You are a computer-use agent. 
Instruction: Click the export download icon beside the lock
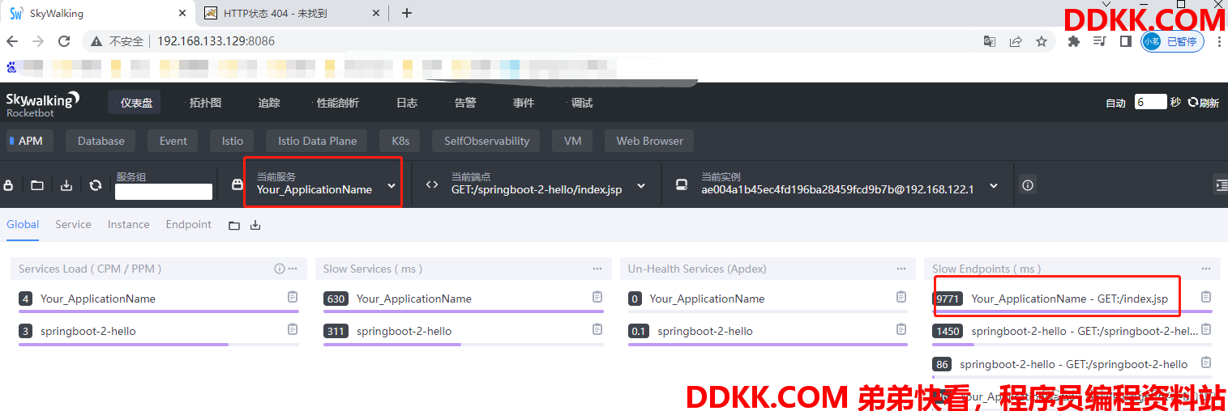point(66,185)
